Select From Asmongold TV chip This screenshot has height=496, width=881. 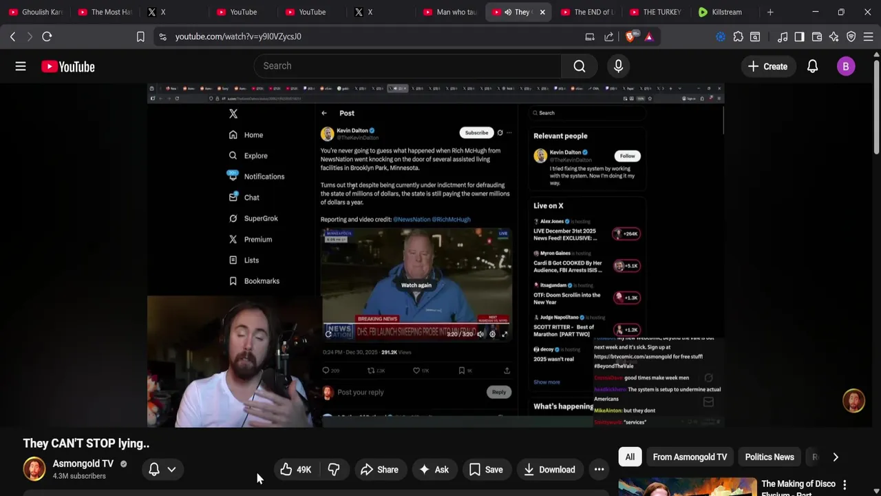[690, 457]
